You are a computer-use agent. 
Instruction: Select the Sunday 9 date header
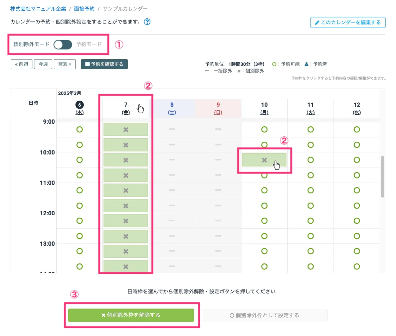[218, 108]
